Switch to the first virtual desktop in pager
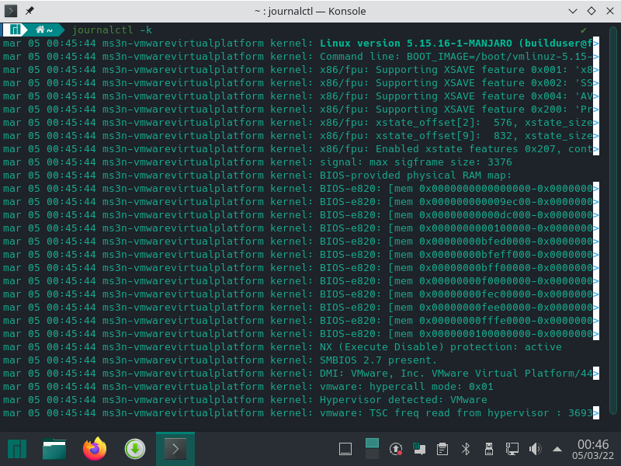 (372, 442)
